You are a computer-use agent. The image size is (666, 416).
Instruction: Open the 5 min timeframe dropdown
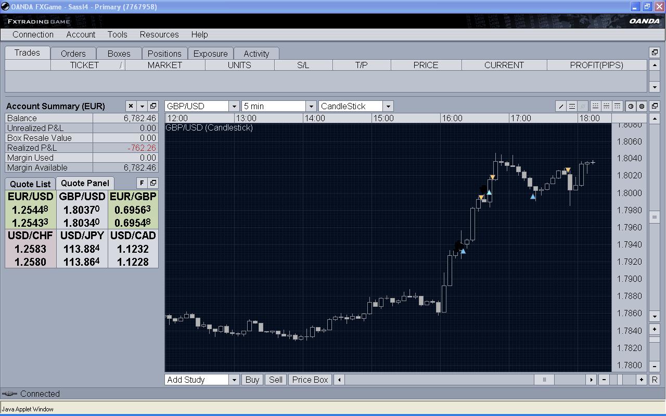point(311,106)
